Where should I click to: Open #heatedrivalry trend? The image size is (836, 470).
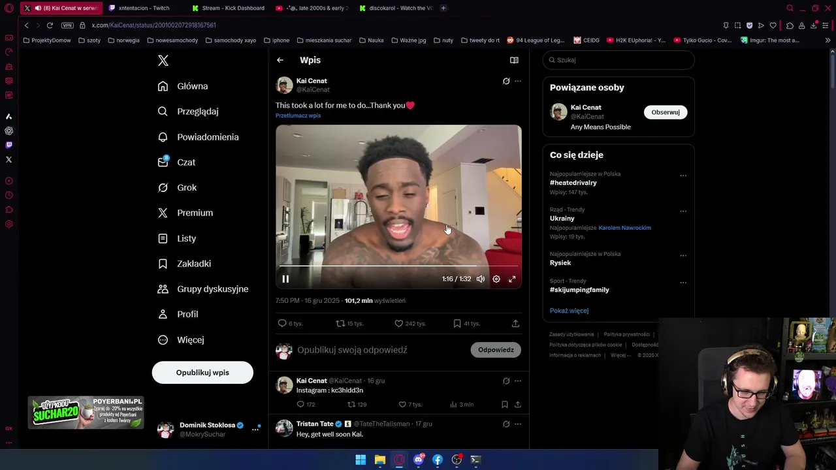coord(573,183)
